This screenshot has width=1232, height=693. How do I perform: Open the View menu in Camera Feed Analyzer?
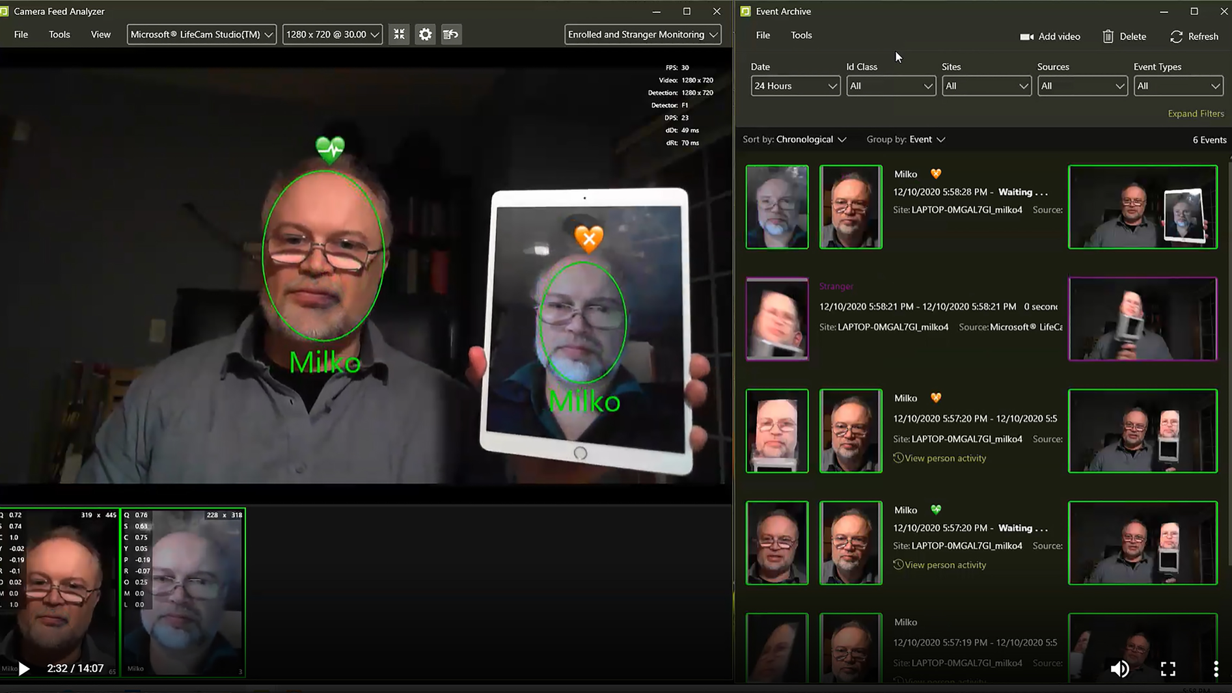click(x=100, y=34)
